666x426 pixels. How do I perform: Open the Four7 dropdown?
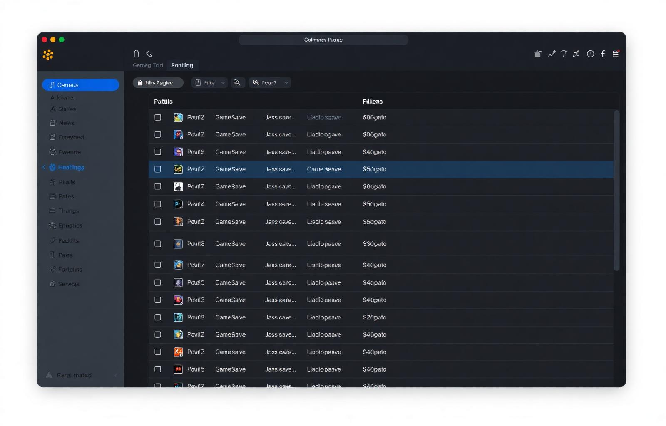click(270, 82)
